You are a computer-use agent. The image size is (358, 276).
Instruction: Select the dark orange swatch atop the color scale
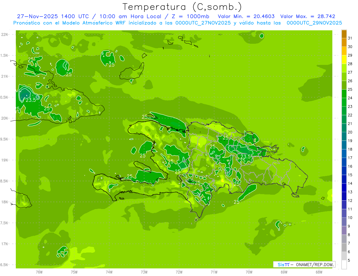344,34
